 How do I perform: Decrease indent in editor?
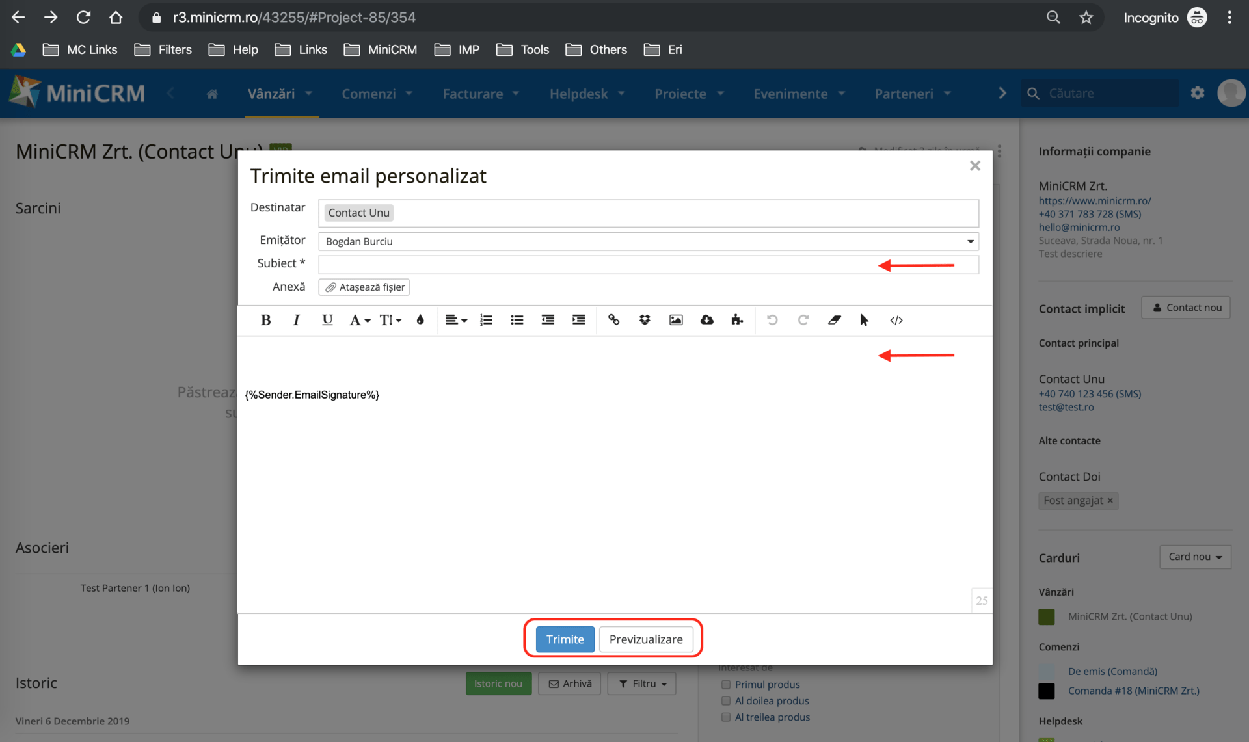coord(548,320)
